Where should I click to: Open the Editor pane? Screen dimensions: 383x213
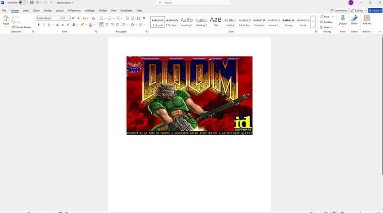pyautogui.click(x=354, y=20)
